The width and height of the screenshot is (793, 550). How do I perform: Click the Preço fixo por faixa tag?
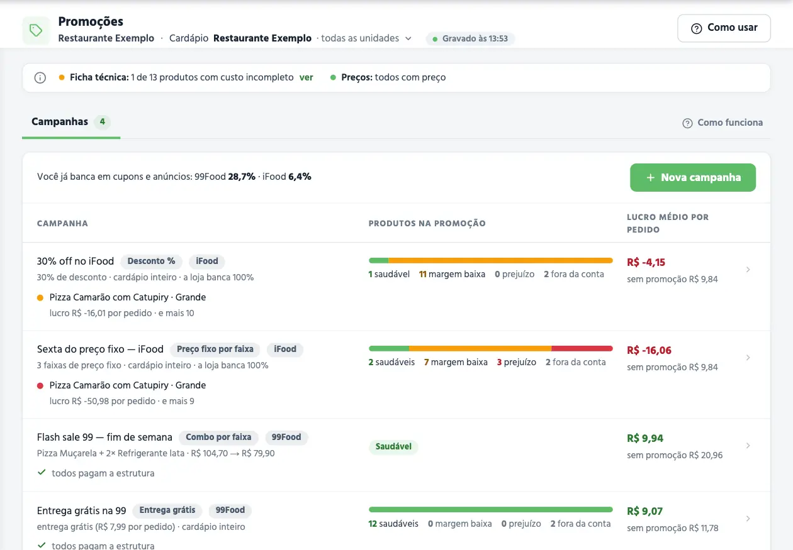coord(215,349)
